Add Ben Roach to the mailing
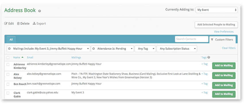244x104 pixels. (x=224, y=85)
